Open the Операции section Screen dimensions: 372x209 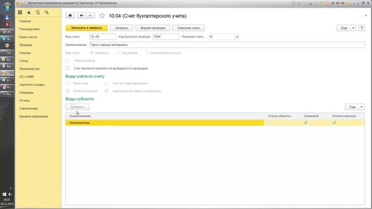(x=26, y=92)
